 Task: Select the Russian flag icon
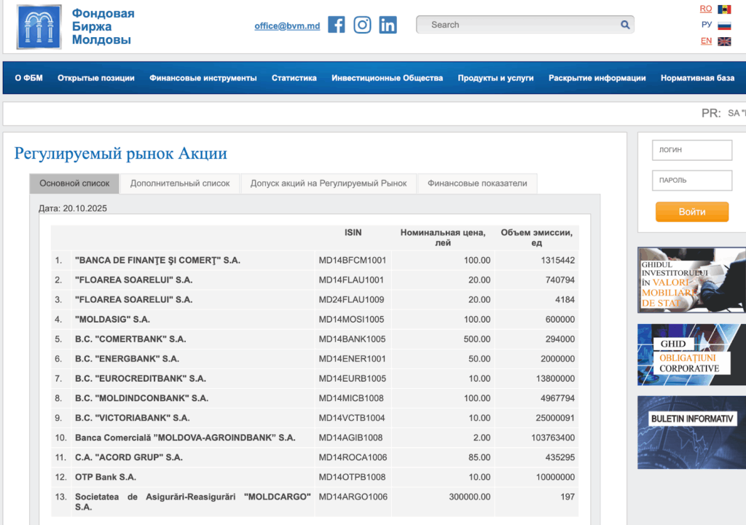click(x=724, y=25)
